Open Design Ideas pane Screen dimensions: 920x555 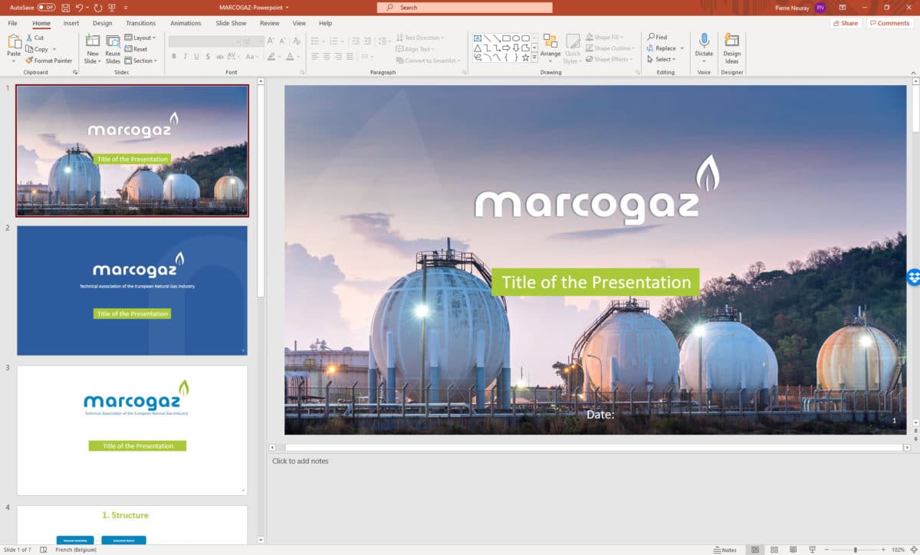point(732,49)
